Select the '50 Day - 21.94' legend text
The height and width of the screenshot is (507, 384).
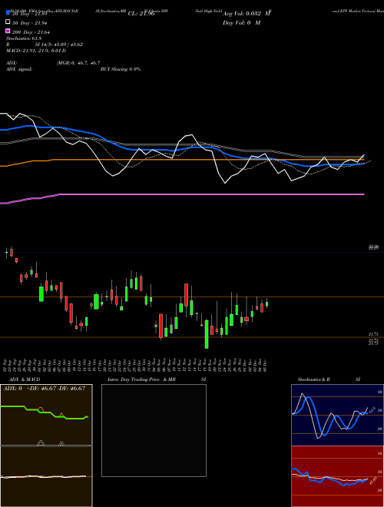pyautogui.click(x=30, y=23)
